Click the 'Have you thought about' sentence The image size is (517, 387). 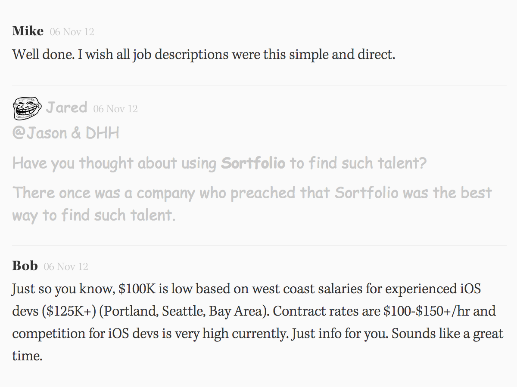tap(219, 163)
